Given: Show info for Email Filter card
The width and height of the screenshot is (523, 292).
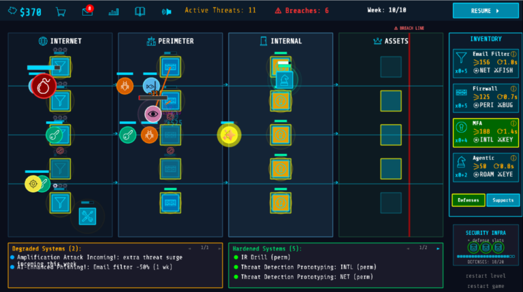Looking at the screenshot, I should [x=513, y=54].
